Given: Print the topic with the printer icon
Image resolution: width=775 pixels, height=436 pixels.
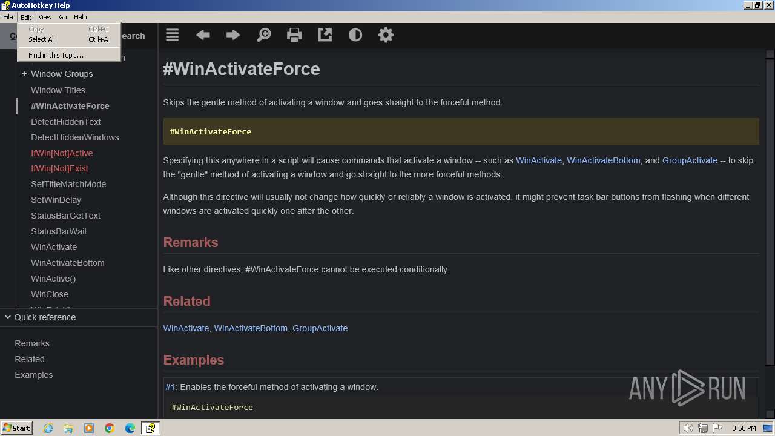Looking at the screenshot, I should tap(294, 35).
